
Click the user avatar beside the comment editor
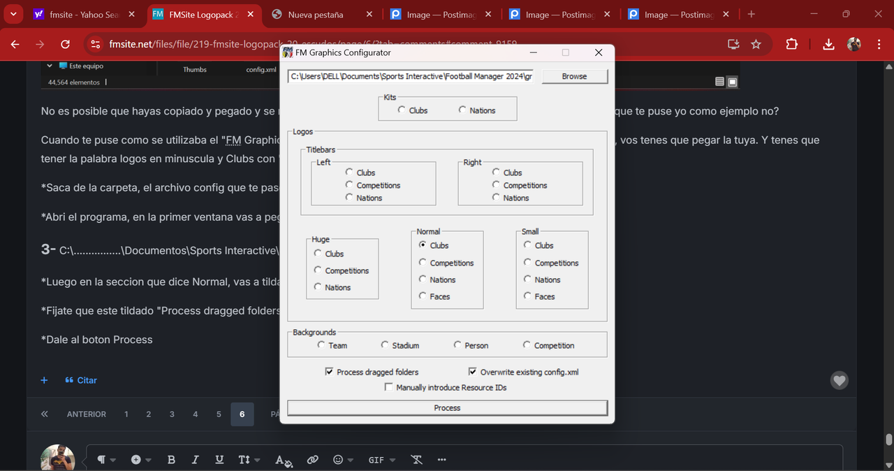[57, 457]
